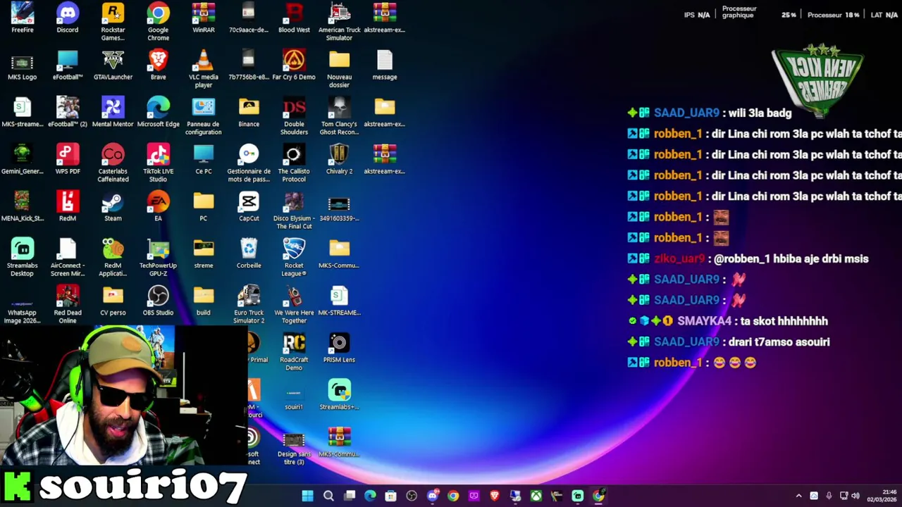Image resolution: width=902 pixels, height=507 pixels.
Task: Select Tom Clancy's Ghost Recon icon
Action: tap(339, 116)
